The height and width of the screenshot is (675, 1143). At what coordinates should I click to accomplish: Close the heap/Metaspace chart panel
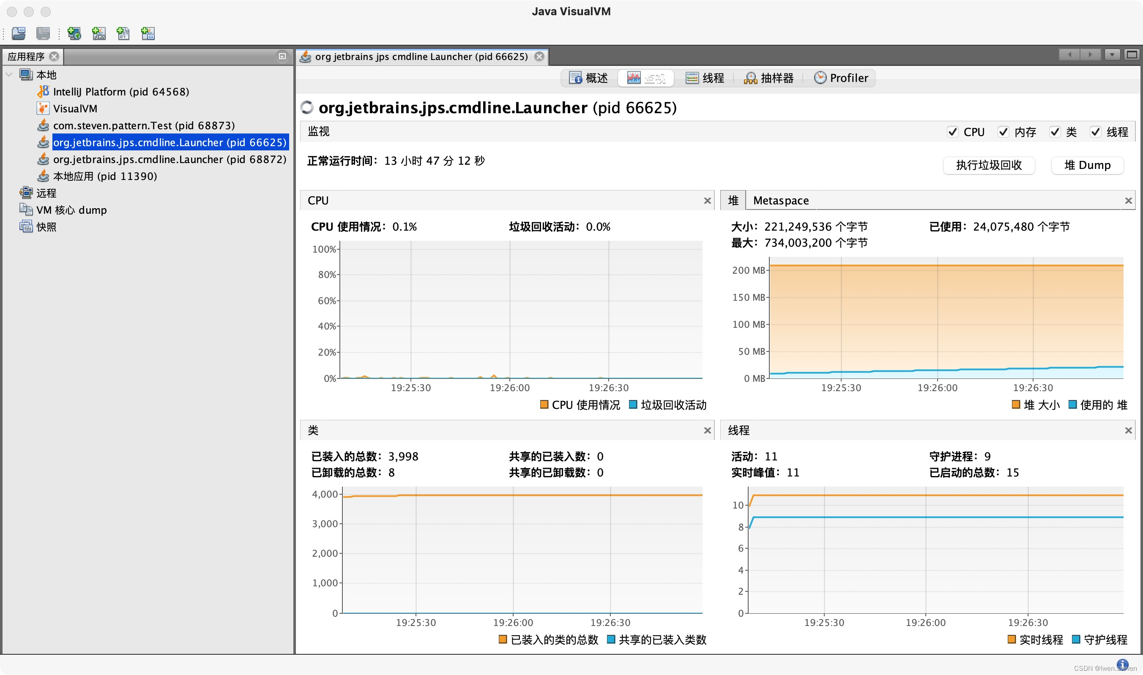(x=1129, y=201)
